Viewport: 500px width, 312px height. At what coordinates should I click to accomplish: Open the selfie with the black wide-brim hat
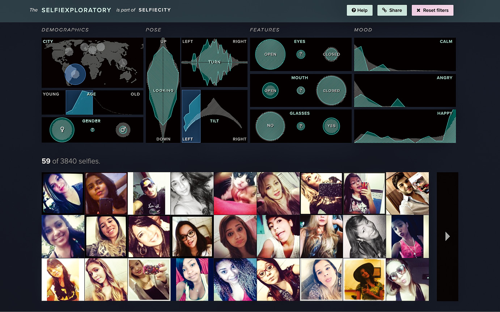[x=364, y=279]
